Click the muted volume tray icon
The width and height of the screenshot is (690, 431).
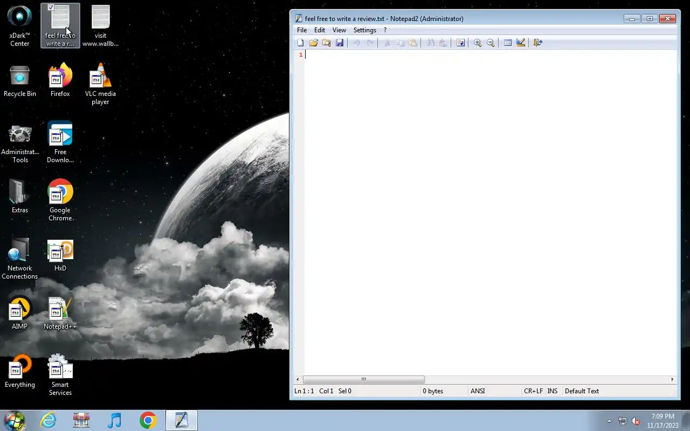pos(636,421)
